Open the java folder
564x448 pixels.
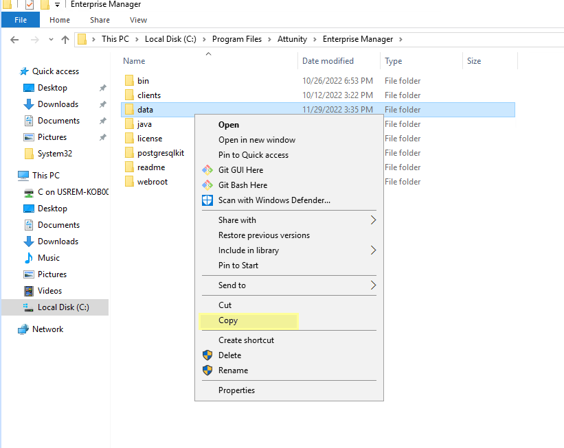pyautogui.click(x=145, y=123)
